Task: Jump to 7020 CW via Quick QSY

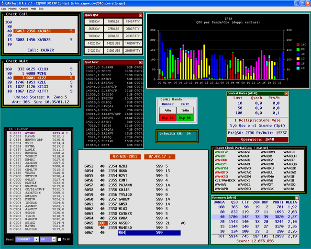Action: [94, 36]
